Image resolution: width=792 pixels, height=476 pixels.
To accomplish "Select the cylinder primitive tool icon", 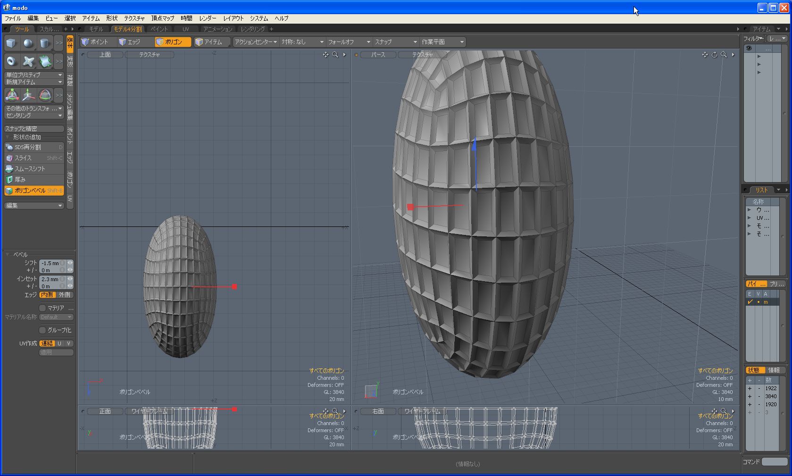I will [x=45, y=43].
